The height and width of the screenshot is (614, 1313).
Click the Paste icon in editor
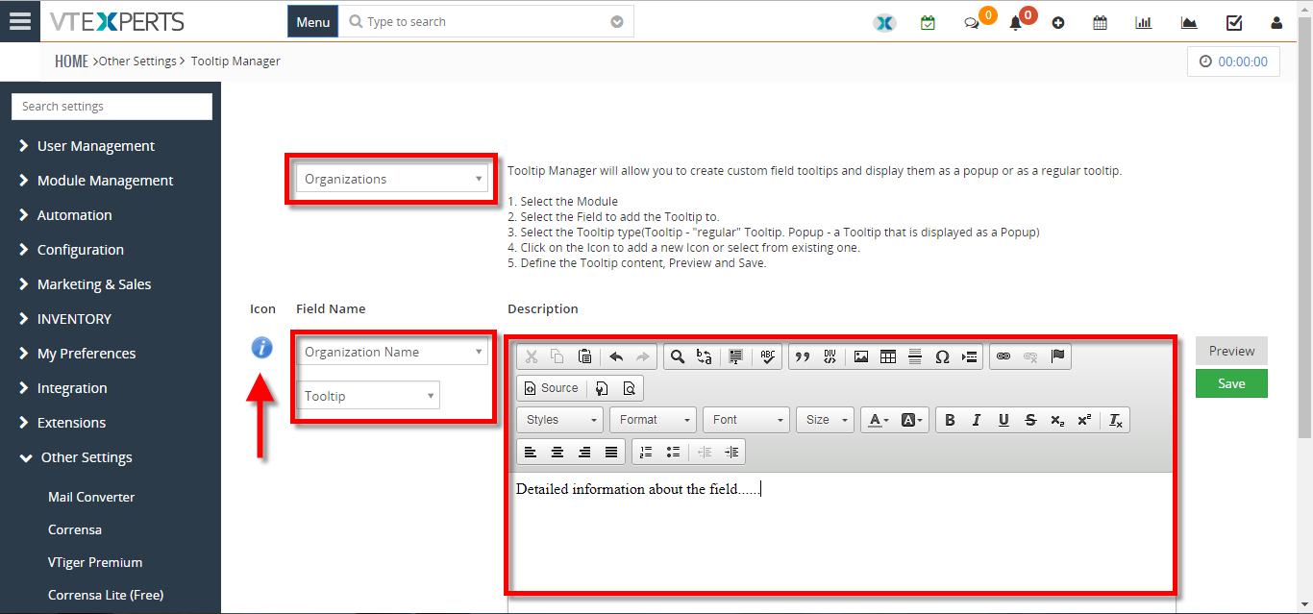[x=584, y=356]
